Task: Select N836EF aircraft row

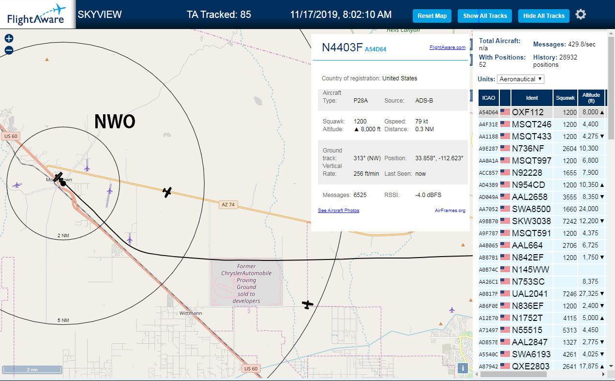Action: [542, 306]
